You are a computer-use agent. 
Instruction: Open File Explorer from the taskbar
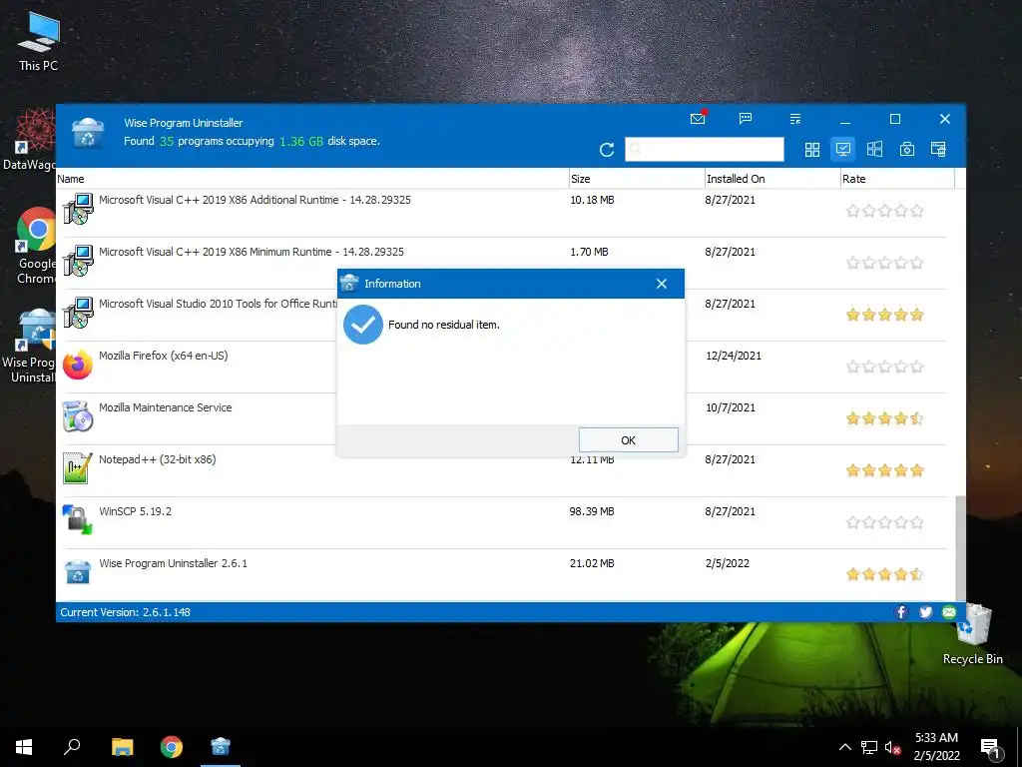pyautogui.click(x=122, y=747)
